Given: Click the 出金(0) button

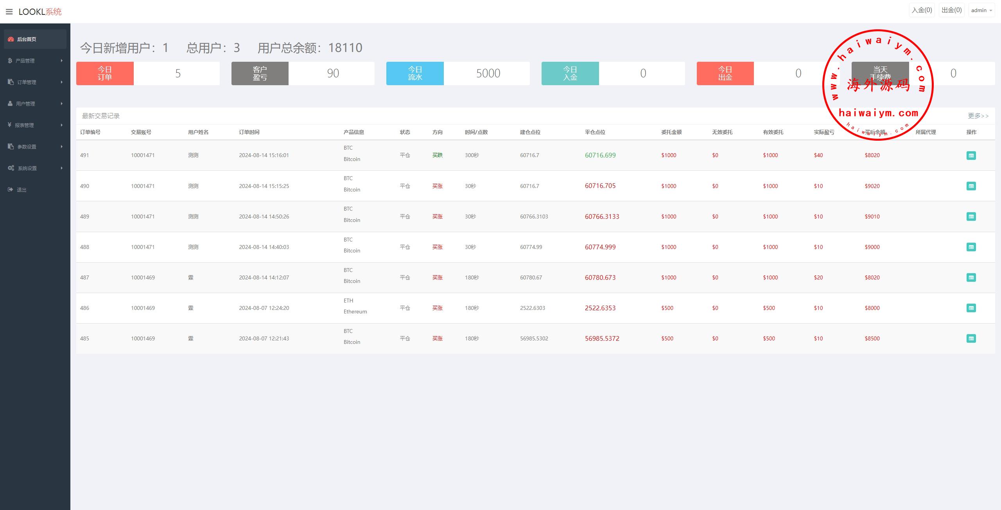Looking at the screenshot, I should 951,10.
